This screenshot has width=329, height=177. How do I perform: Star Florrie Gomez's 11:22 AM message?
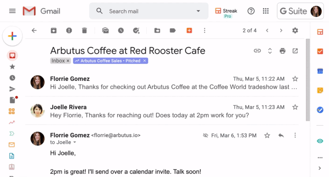pyautogui.click(x=295, y=79)
